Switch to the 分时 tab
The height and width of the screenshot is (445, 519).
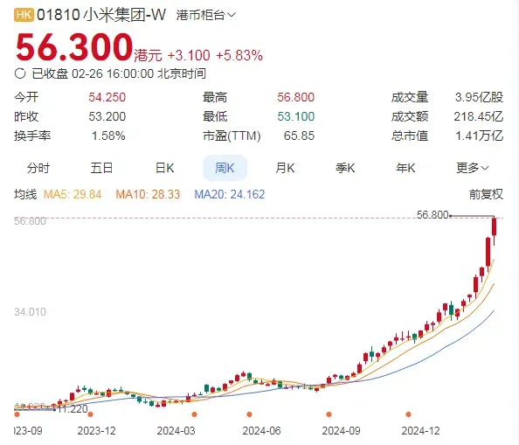click(x=38, y=168)
